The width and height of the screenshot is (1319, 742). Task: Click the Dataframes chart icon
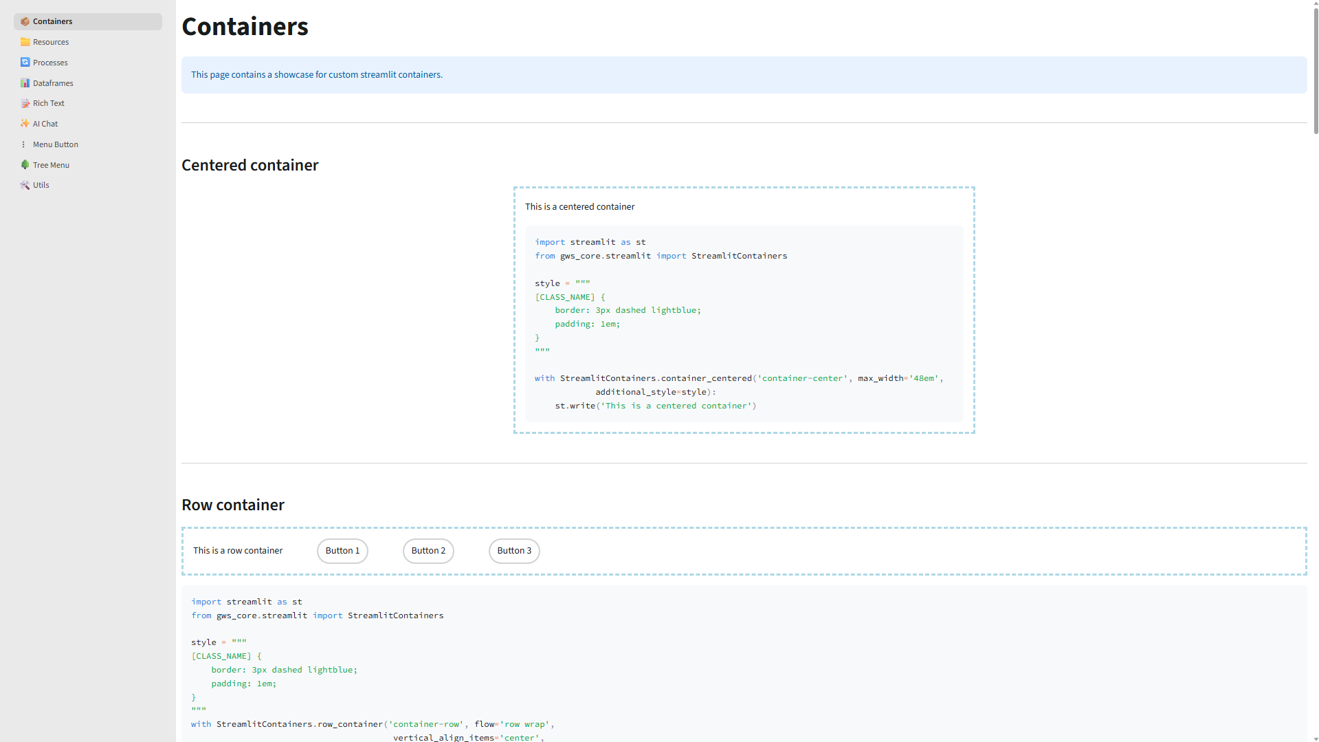point(25,83)
